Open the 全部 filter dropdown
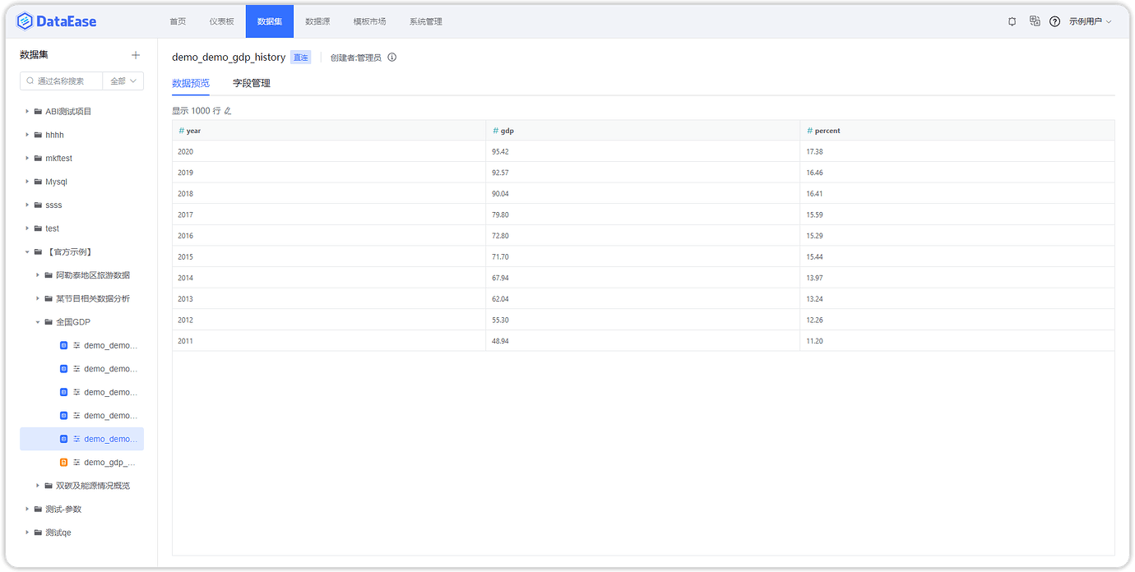This screenshot has width=1135, height=572. coord(123,81)
